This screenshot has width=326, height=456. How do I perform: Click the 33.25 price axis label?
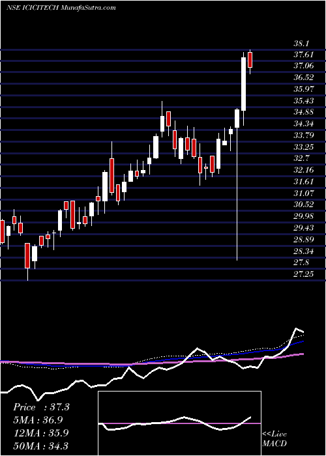pyautogui.click(x=304, y=147)
